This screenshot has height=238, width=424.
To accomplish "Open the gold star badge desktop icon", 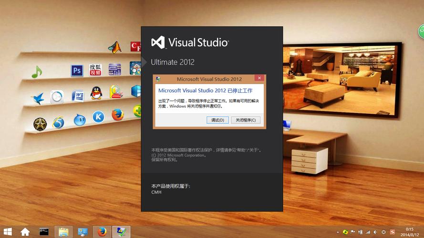I will (40, 124).
